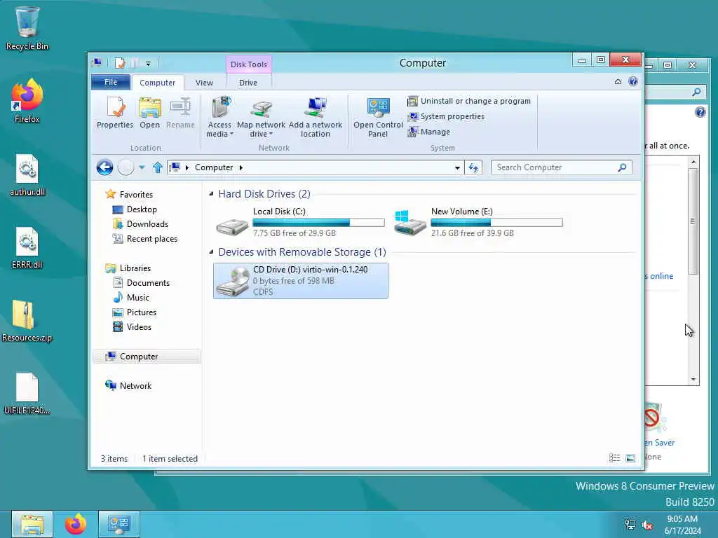Image resolution: width=718 pixels, height=538 pixels.
Task: Refresh the Computer view
Action: [473, 167]
